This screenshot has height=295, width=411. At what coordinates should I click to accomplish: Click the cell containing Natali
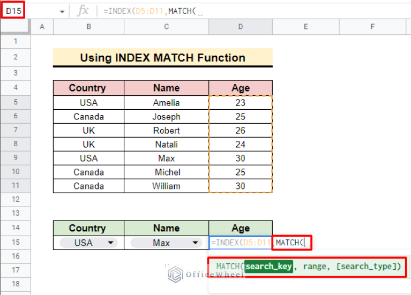167,144
